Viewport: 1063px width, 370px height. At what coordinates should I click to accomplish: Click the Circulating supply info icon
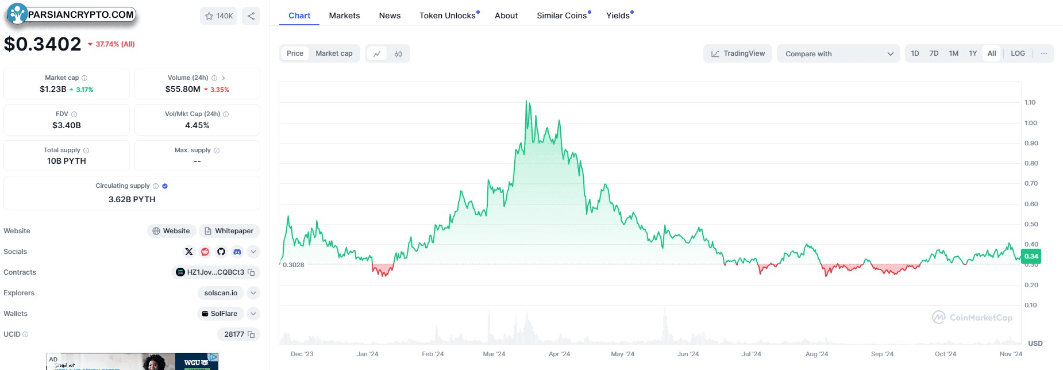point(156,186)
